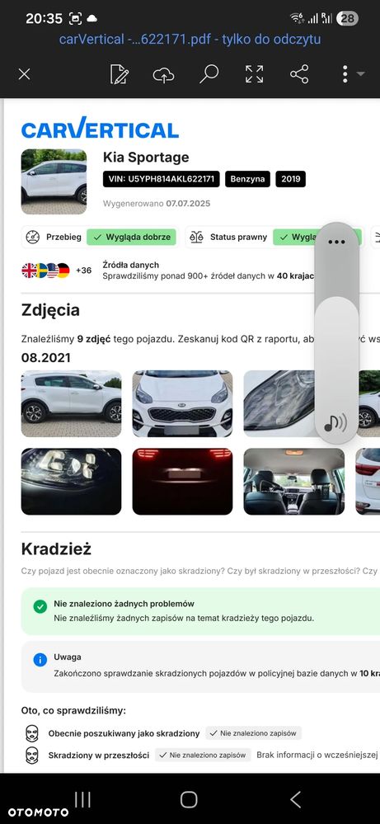Open the car interior photo thumbnail
380x824 pixels.
(x=294, y=482)
